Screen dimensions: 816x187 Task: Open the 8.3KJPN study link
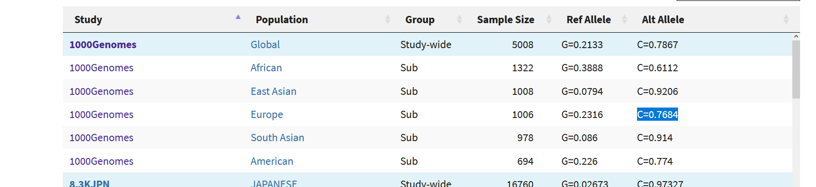pos(89,183)
